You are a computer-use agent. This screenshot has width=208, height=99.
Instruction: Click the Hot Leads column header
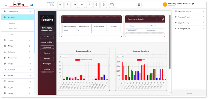click(114, 26)
